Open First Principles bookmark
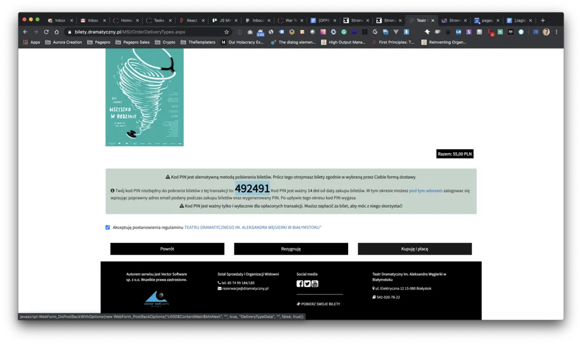 coord(393,42)
